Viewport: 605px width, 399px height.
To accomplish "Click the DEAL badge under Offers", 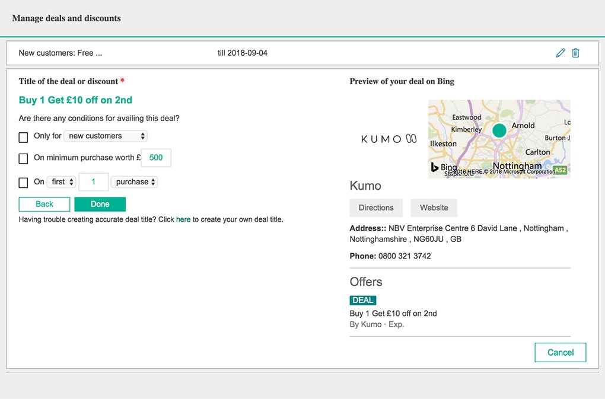I will (362, 301).
